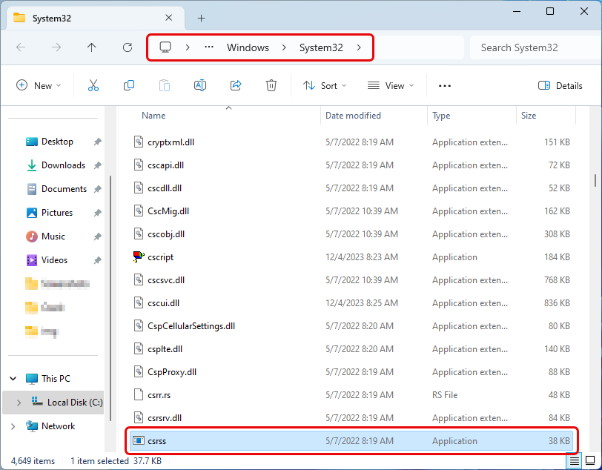Click the Paste icon on the toolbar
The width and height of the screenshot is (602, 470).
(x=164, y=85)
